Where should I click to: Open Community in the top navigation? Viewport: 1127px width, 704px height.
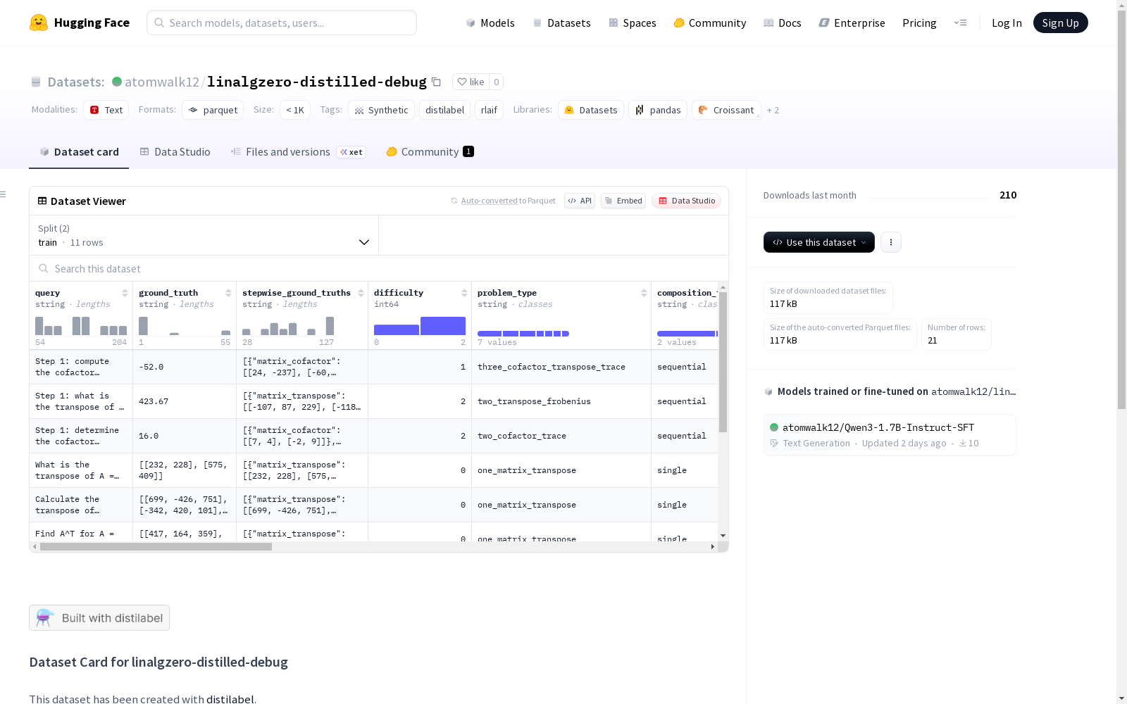pyautogui.click(x=709, y=23)
